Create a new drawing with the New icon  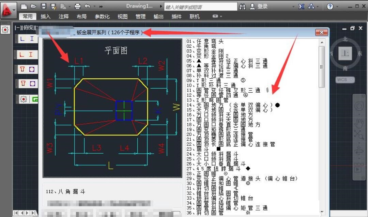pos(24,6)
